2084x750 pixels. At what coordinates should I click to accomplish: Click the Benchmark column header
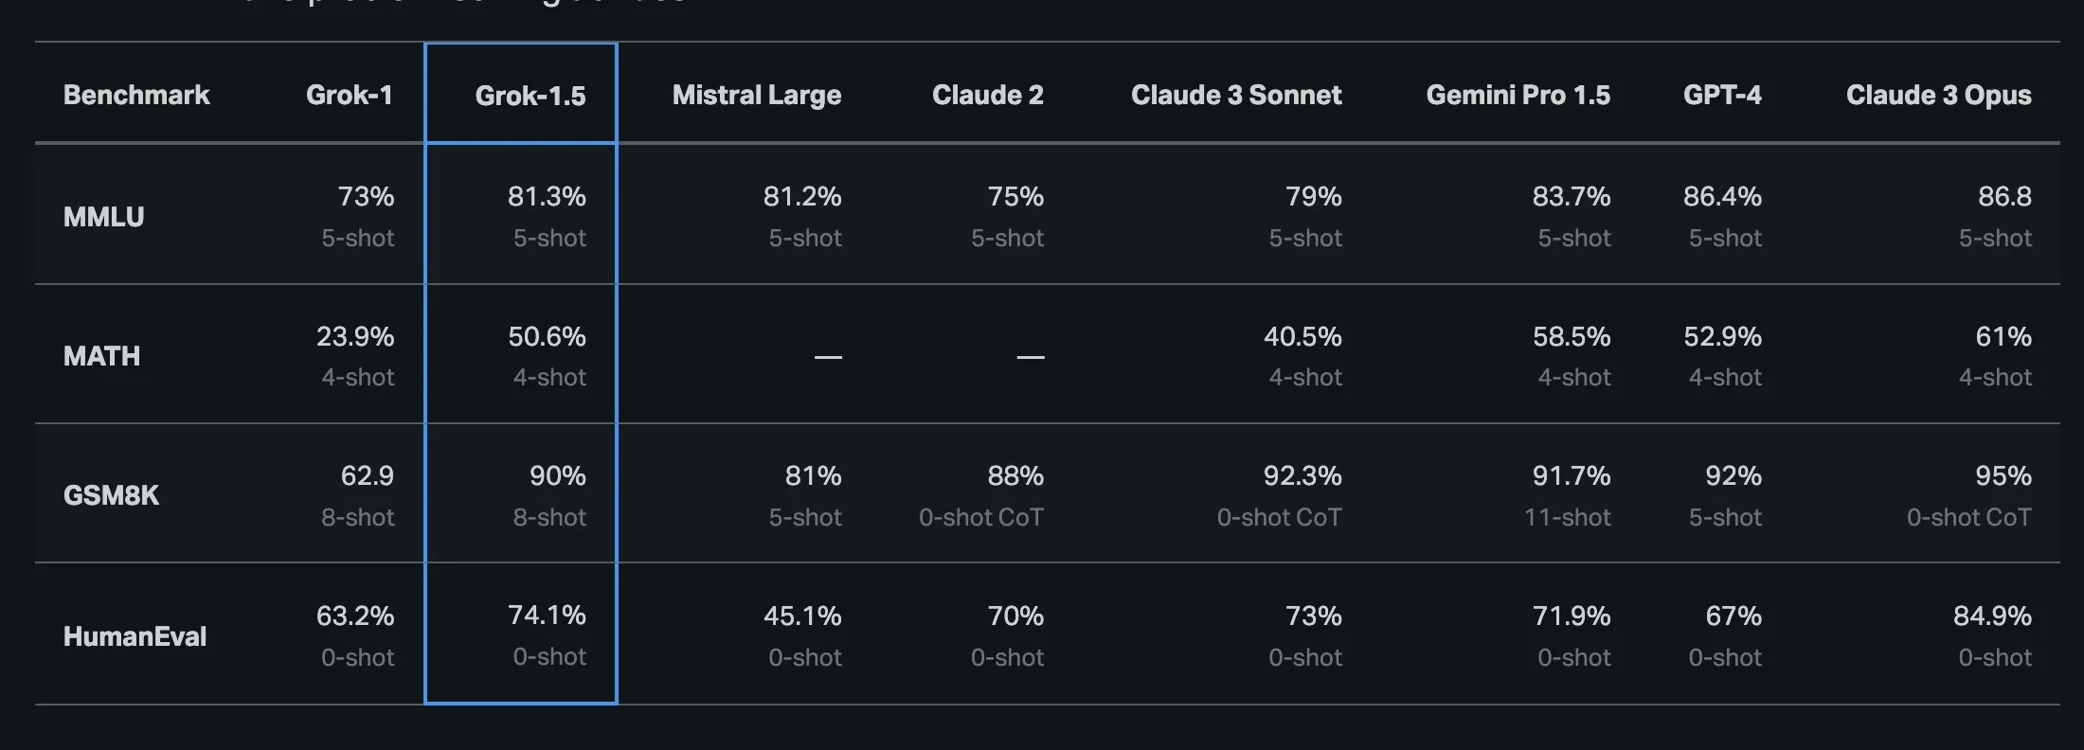coord(136,95)
